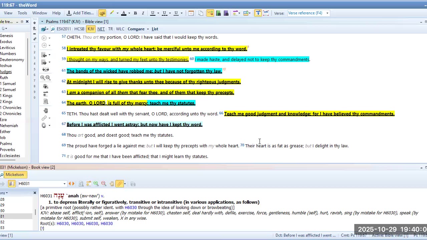This screenshot has width=427, height=240.
Task: Open the window layout dropdown icon
Action: point(247,13)
